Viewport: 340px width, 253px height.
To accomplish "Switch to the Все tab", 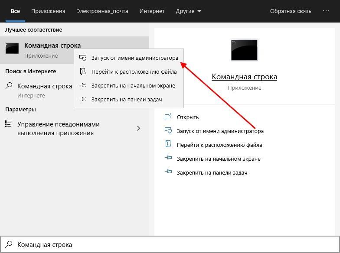I will [15, 11].
